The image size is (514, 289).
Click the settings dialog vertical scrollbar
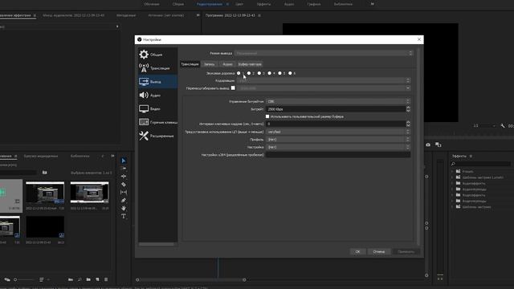point(418,146)
